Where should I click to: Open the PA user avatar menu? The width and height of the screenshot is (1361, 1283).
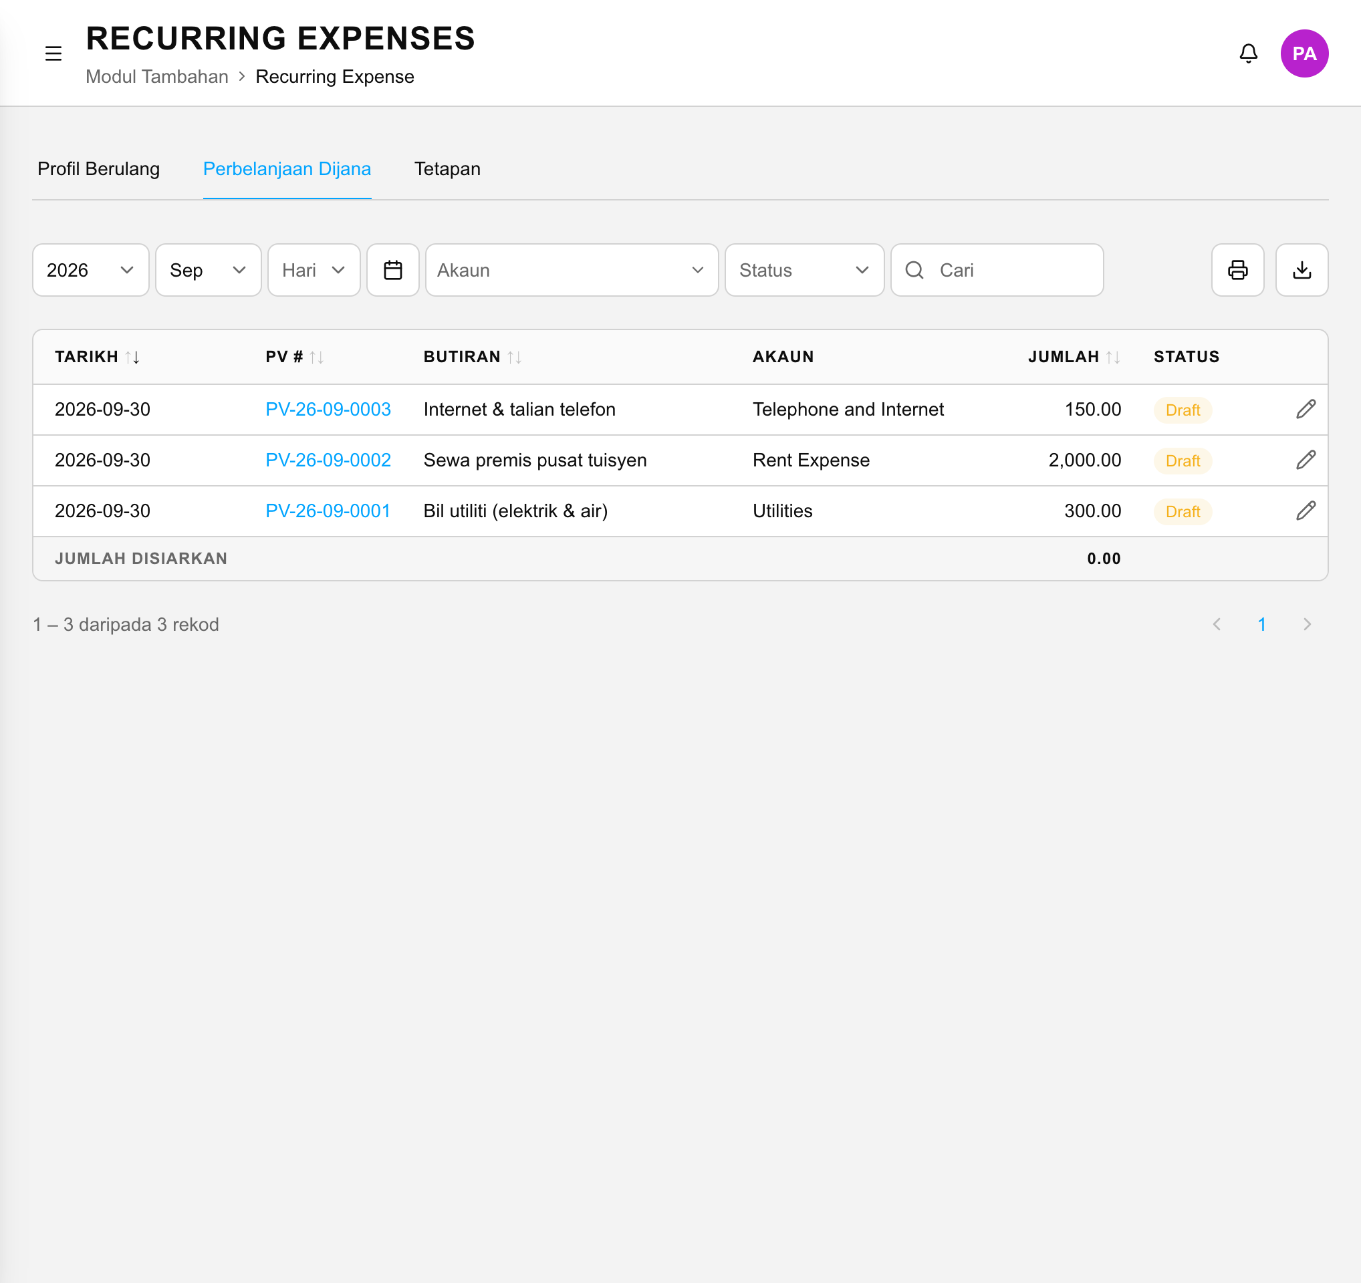coord(1304,53)
